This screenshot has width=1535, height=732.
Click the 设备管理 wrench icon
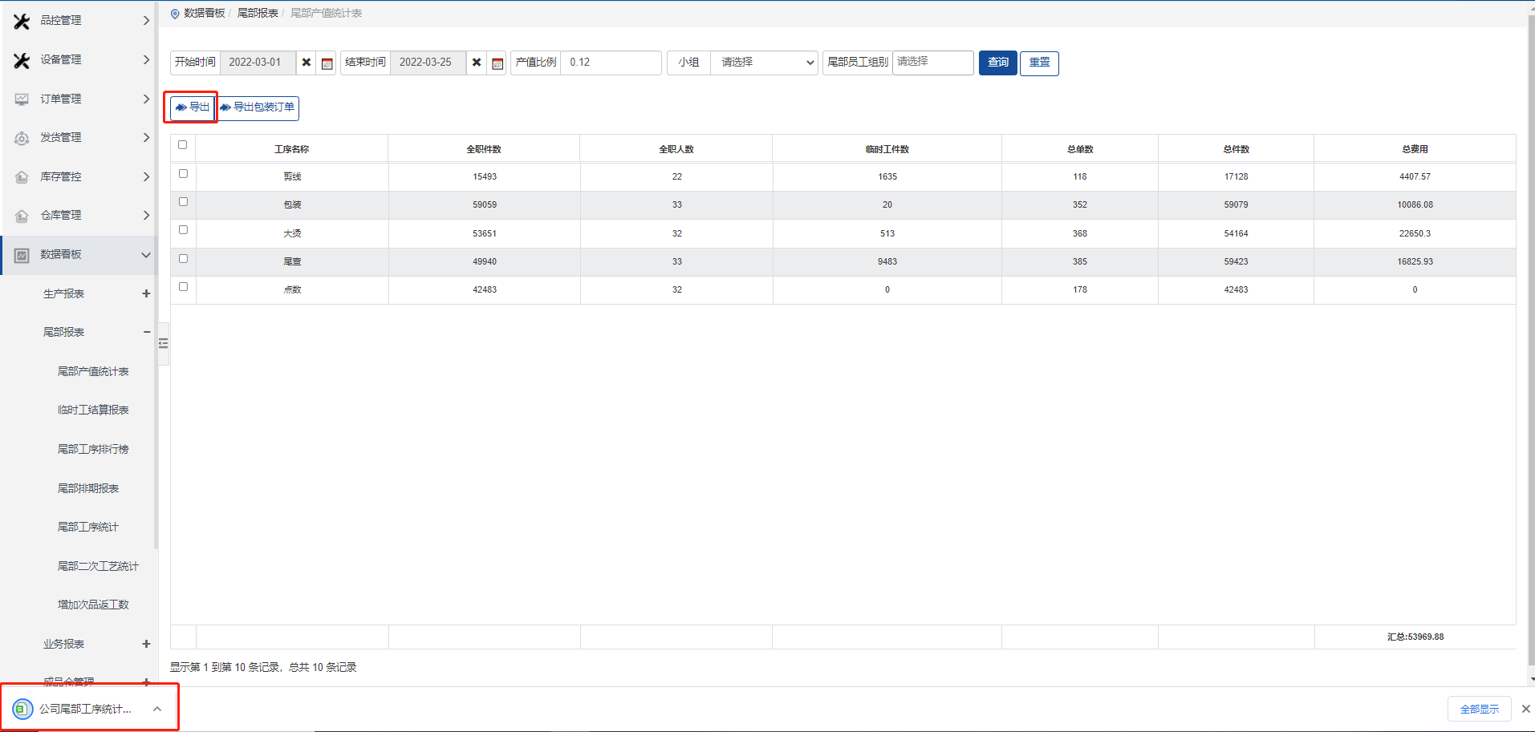coord(22,60)
